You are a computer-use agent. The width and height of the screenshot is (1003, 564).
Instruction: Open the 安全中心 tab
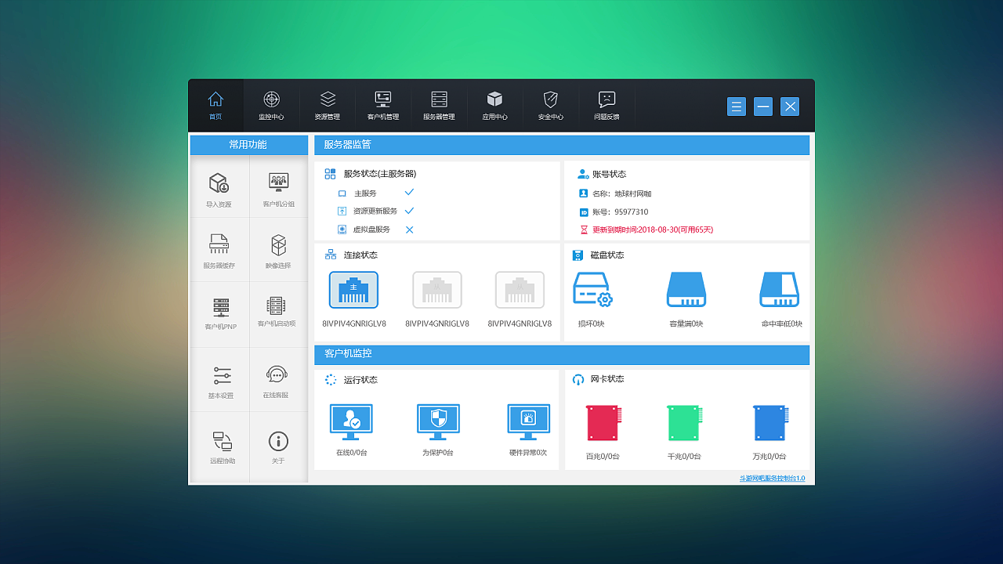coord(551,105)
